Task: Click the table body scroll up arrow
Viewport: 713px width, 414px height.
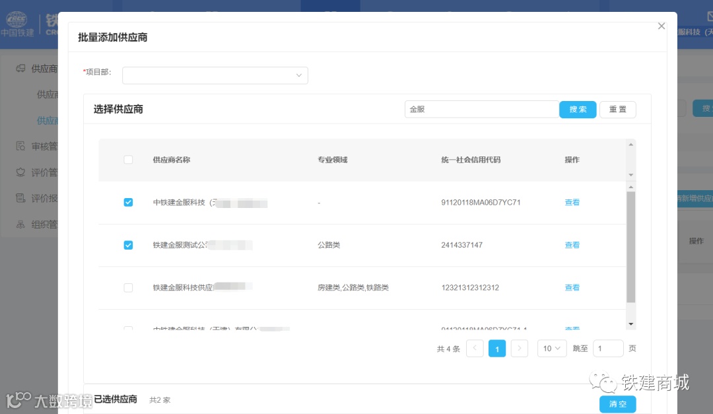Action: click(x=630, y=187)
